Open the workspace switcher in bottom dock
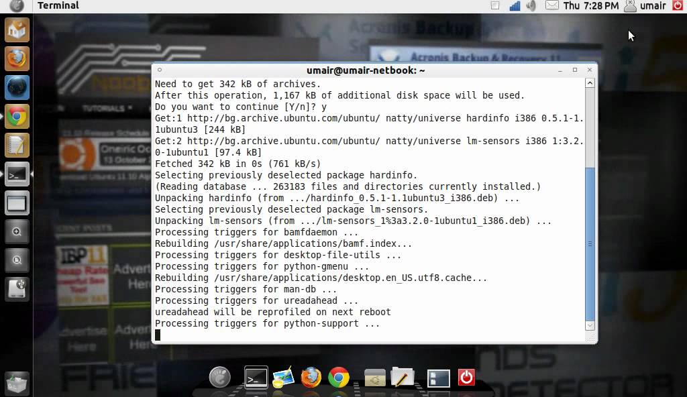687x397 pixels. [439, 378]
